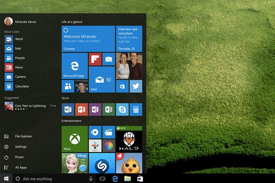Open the Twitter tile
Viewport: 275px width, 183px height.
pyautogui.click(x=136, y=86)
